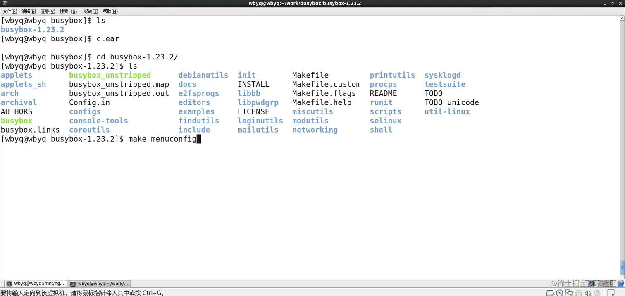Click the 'sysklogd' directory name

(x=443, y=75)
